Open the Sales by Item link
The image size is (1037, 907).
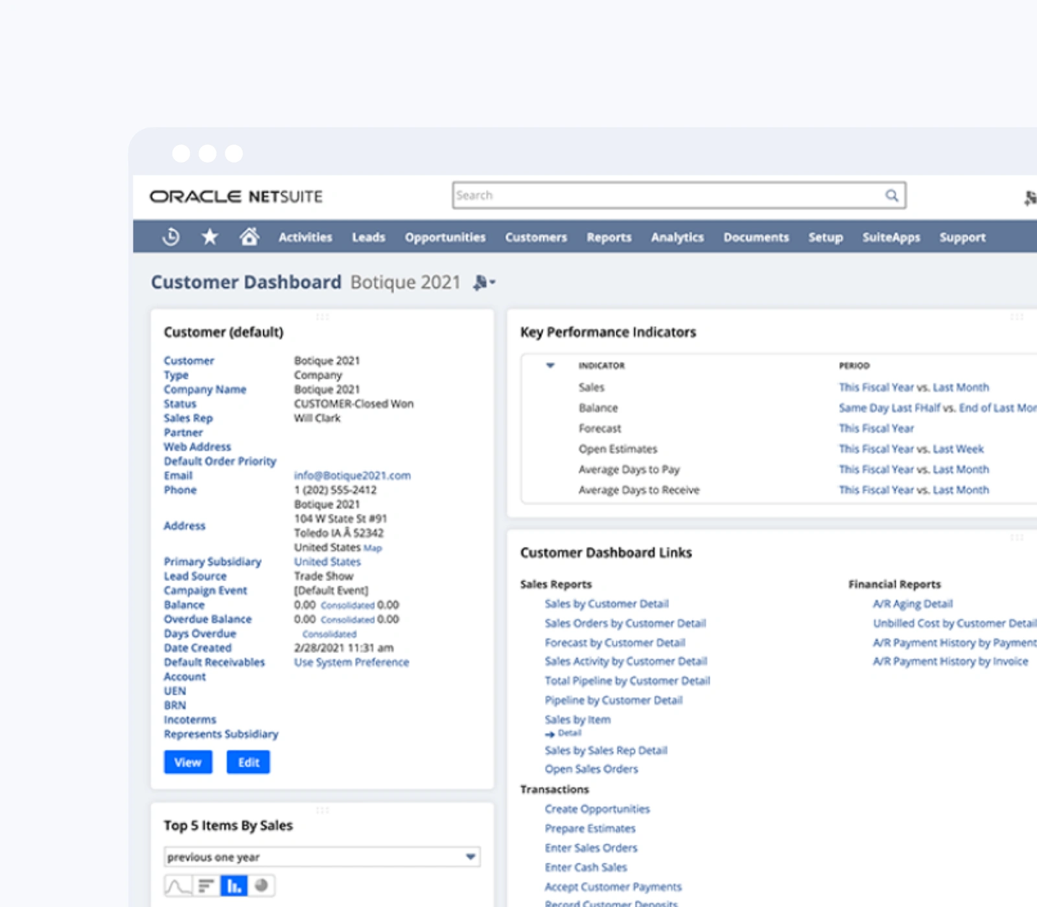coord(577,720)
